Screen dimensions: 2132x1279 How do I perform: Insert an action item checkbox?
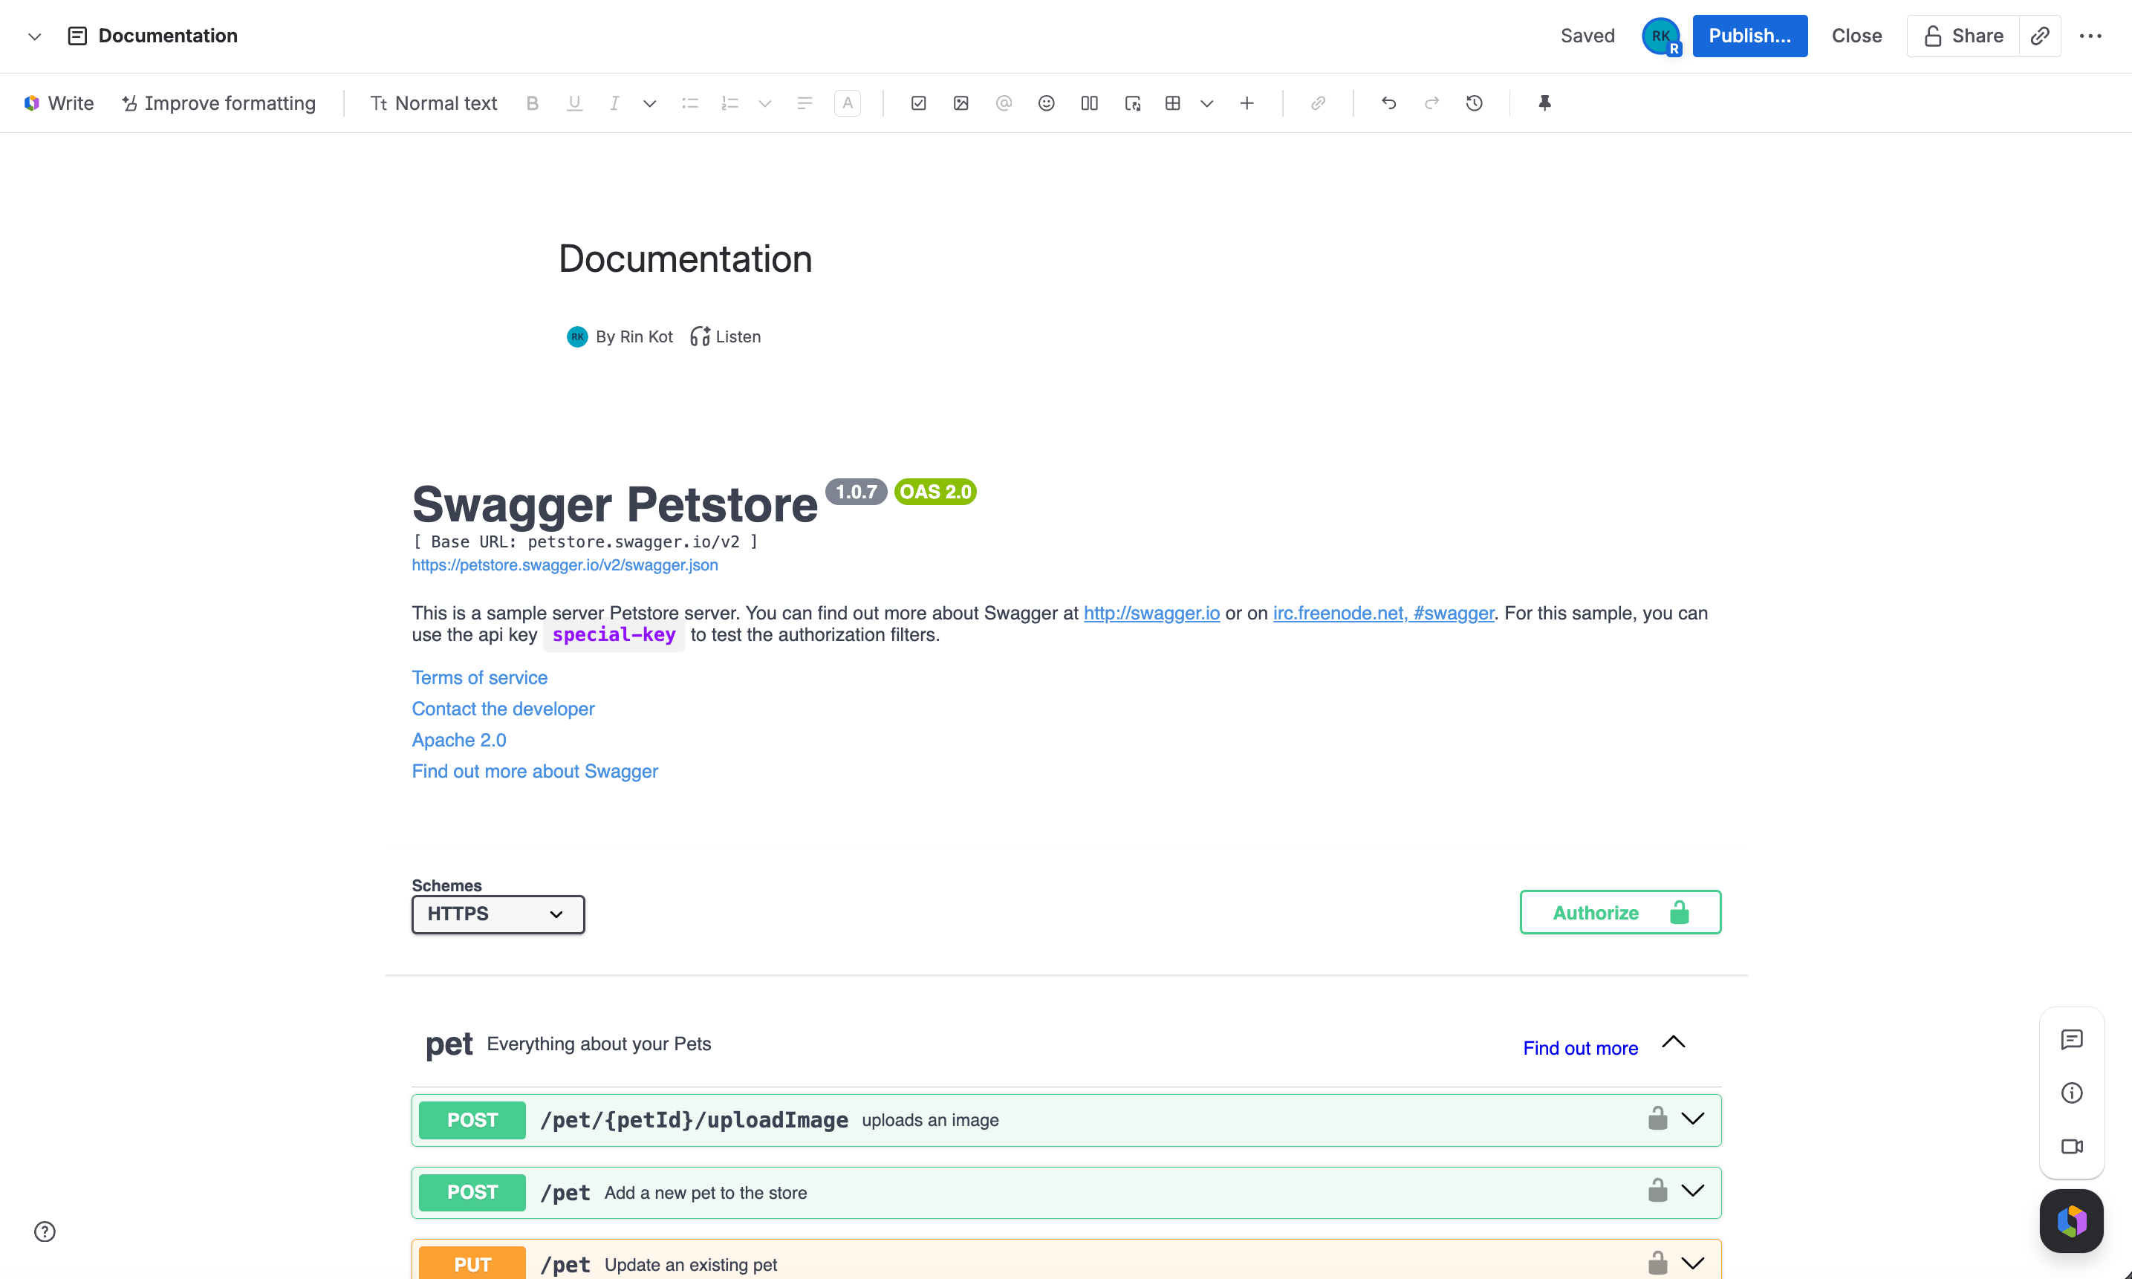(x=919, y=103)
